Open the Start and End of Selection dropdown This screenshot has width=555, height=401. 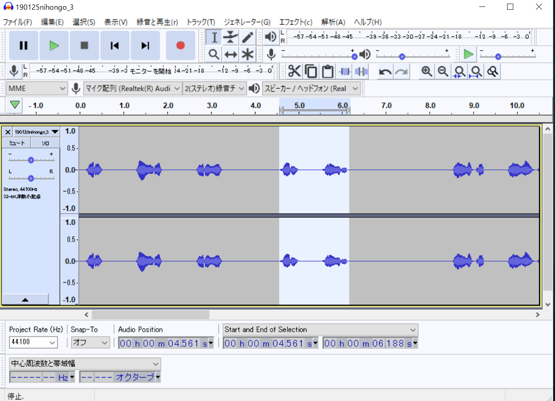coord(320,330)
